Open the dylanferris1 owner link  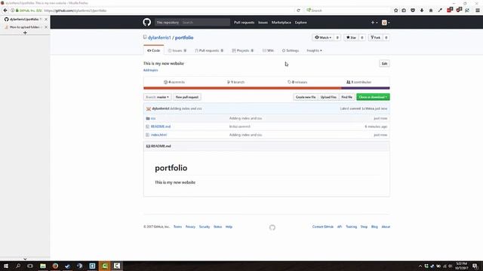coord(159,38)
